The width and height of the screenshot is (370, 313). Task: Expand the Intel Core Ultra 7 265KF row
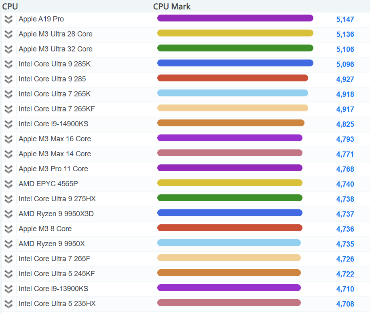(x=8, y=109)
